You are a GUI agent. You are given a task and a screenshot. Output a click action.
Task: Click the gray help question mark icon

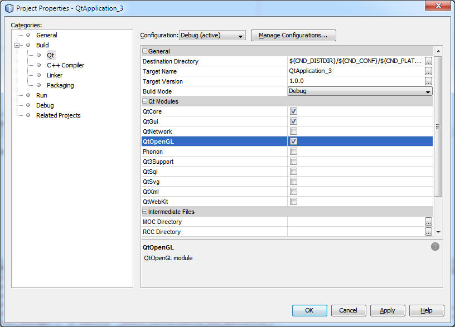pyautogui.click(x=435, y=247)
